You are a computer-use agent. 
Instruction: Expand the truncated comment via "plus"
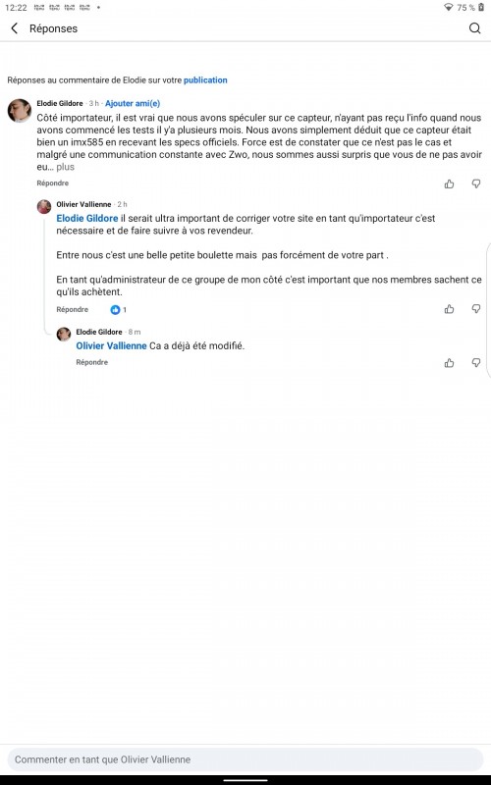click(x=65, y=167)
